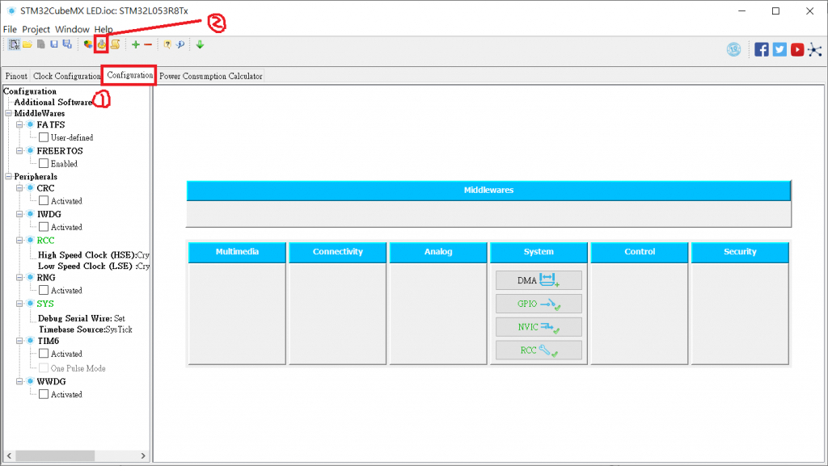
Task: Click the tree horizontal scrollbar thumb
Action: [55, 456]
